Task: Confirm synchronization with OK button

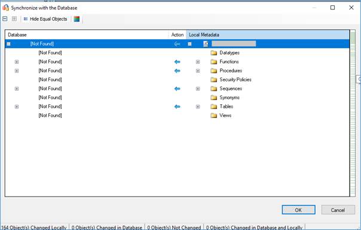Action: tap(298, 210)
